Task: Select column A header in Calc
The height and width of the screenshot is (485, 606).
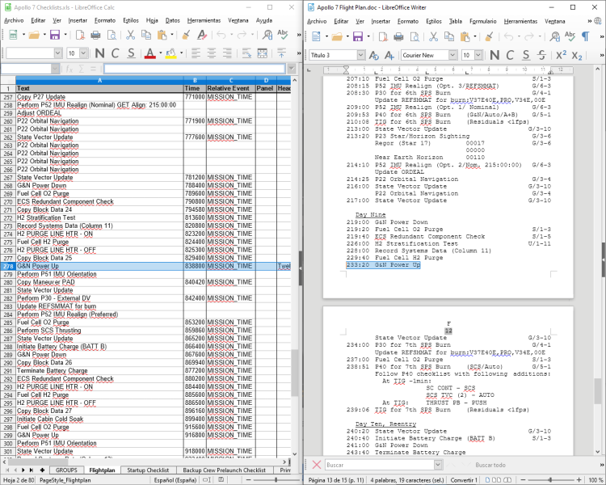Action: click(x=99, y=80)
